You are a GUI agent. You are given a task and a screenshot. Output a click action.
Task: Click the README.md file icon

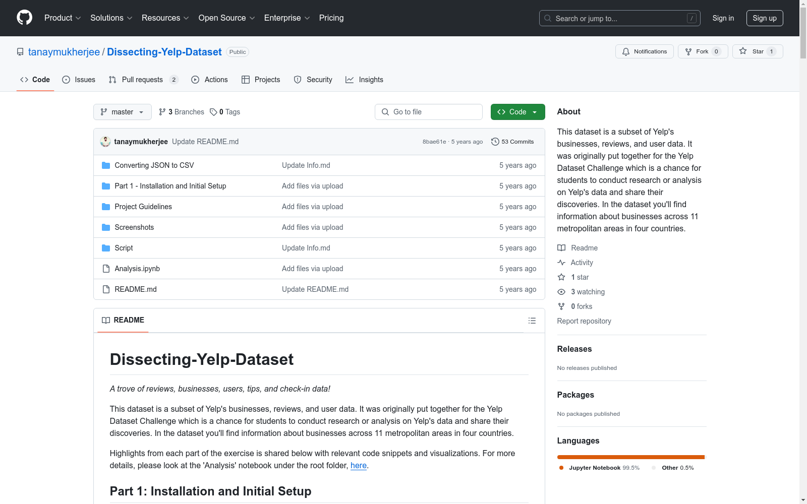[106, 289]
